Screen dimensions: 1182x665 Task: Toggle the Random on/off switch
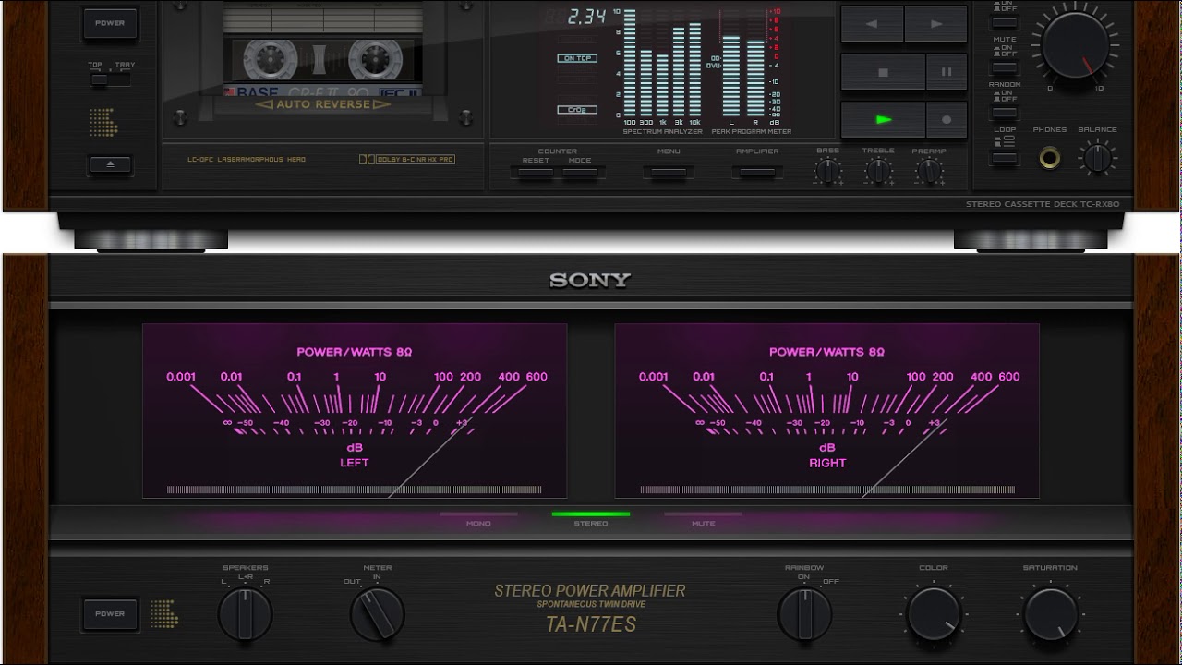(1004, 113)
